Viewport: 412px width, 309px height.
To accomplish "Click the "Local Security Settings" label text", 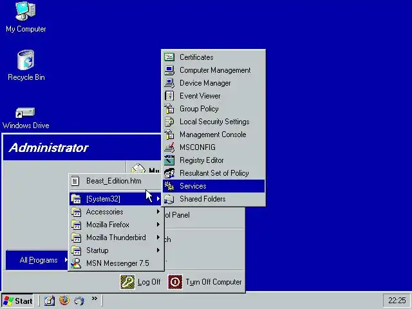I will coord(214,122).
